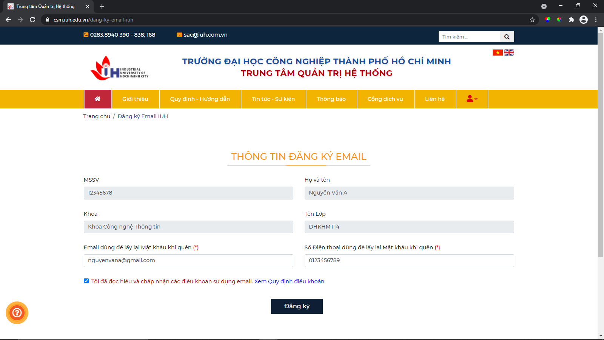Uncheck the terms acceptance checkbox
Screen dimensions: 604x340
coord(86,281)
